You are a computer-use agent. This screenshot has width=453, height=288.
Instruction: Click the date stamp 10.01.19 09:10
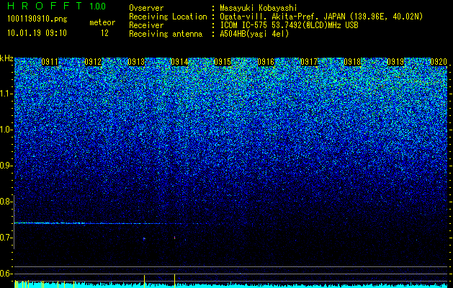tap(37, 33)
